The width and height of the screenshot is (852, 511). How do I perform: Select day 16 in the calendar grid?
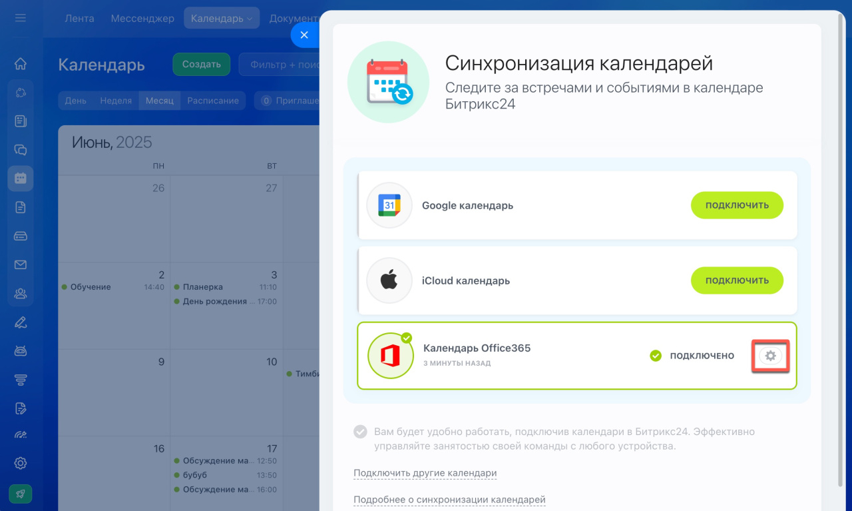(158, 448)
